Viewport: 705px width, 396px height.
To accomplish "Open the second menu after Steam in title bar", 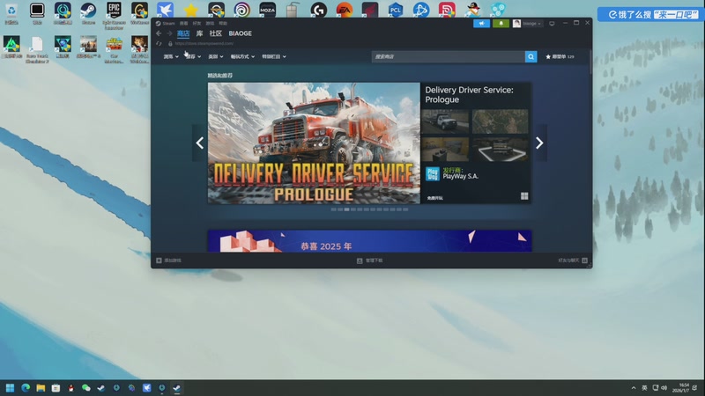I will coord(183,24).
